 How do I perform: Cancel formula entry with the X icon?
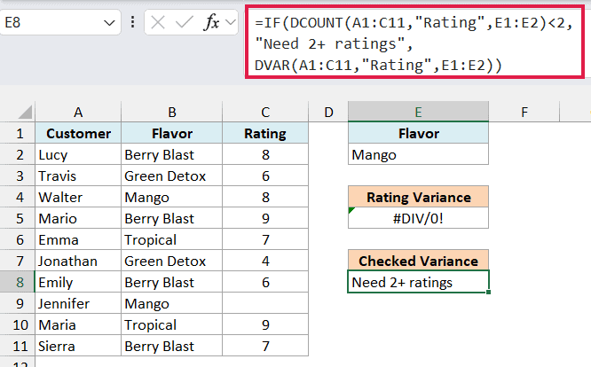[x=158, y=22]
